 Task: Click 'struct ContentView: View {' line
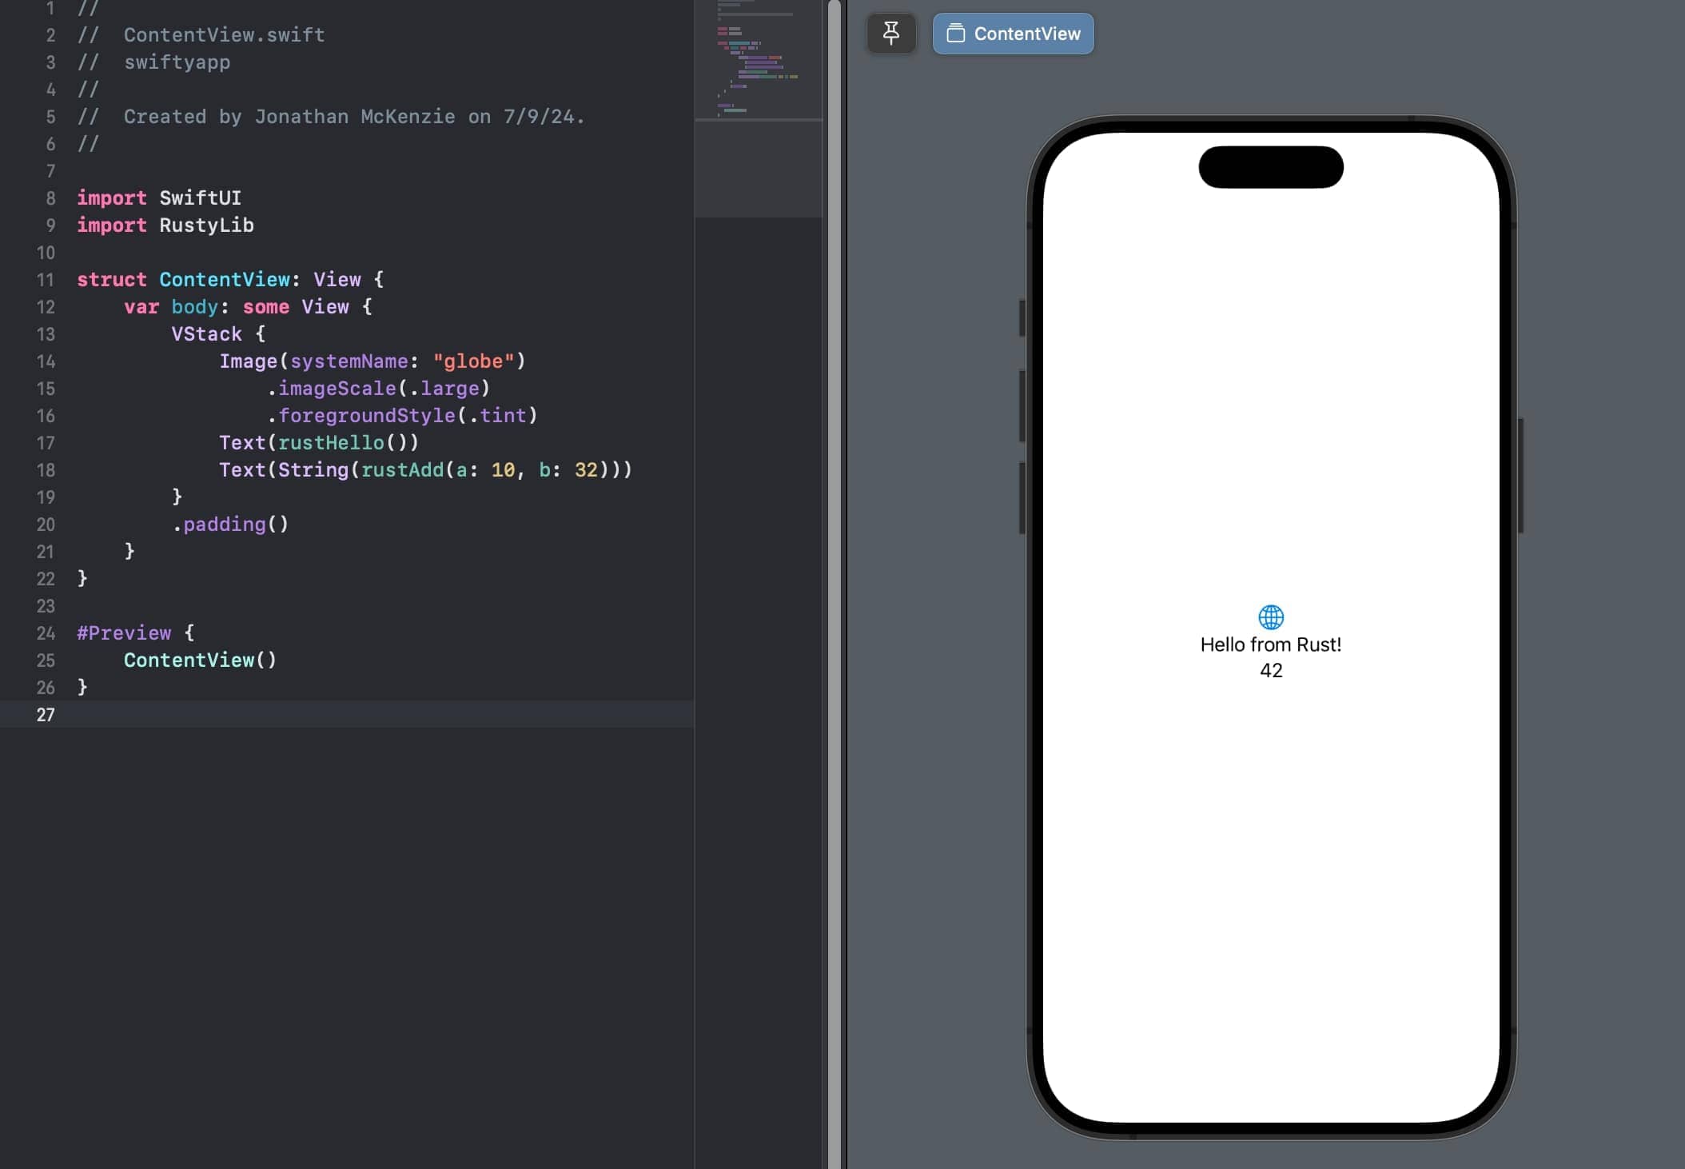230,280
